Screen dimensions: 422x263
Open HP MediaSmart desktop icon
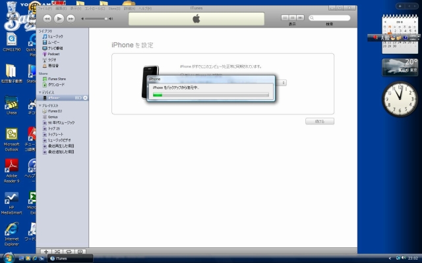click(12, 203)
